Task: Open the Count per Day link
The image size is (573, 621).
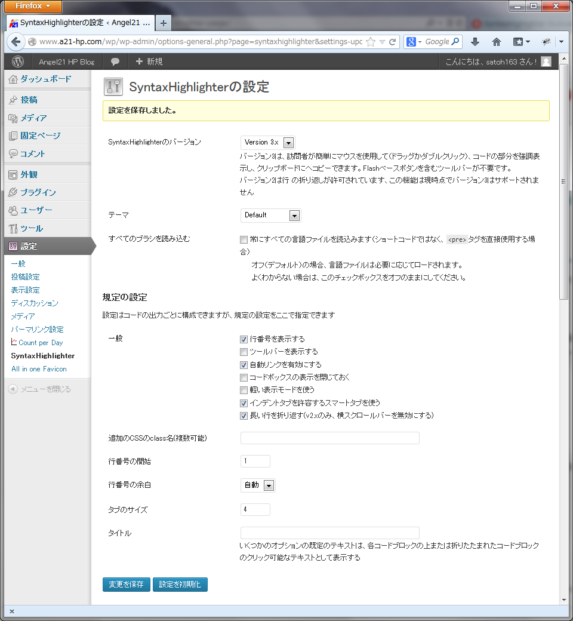Action: [x=37, y=343]
